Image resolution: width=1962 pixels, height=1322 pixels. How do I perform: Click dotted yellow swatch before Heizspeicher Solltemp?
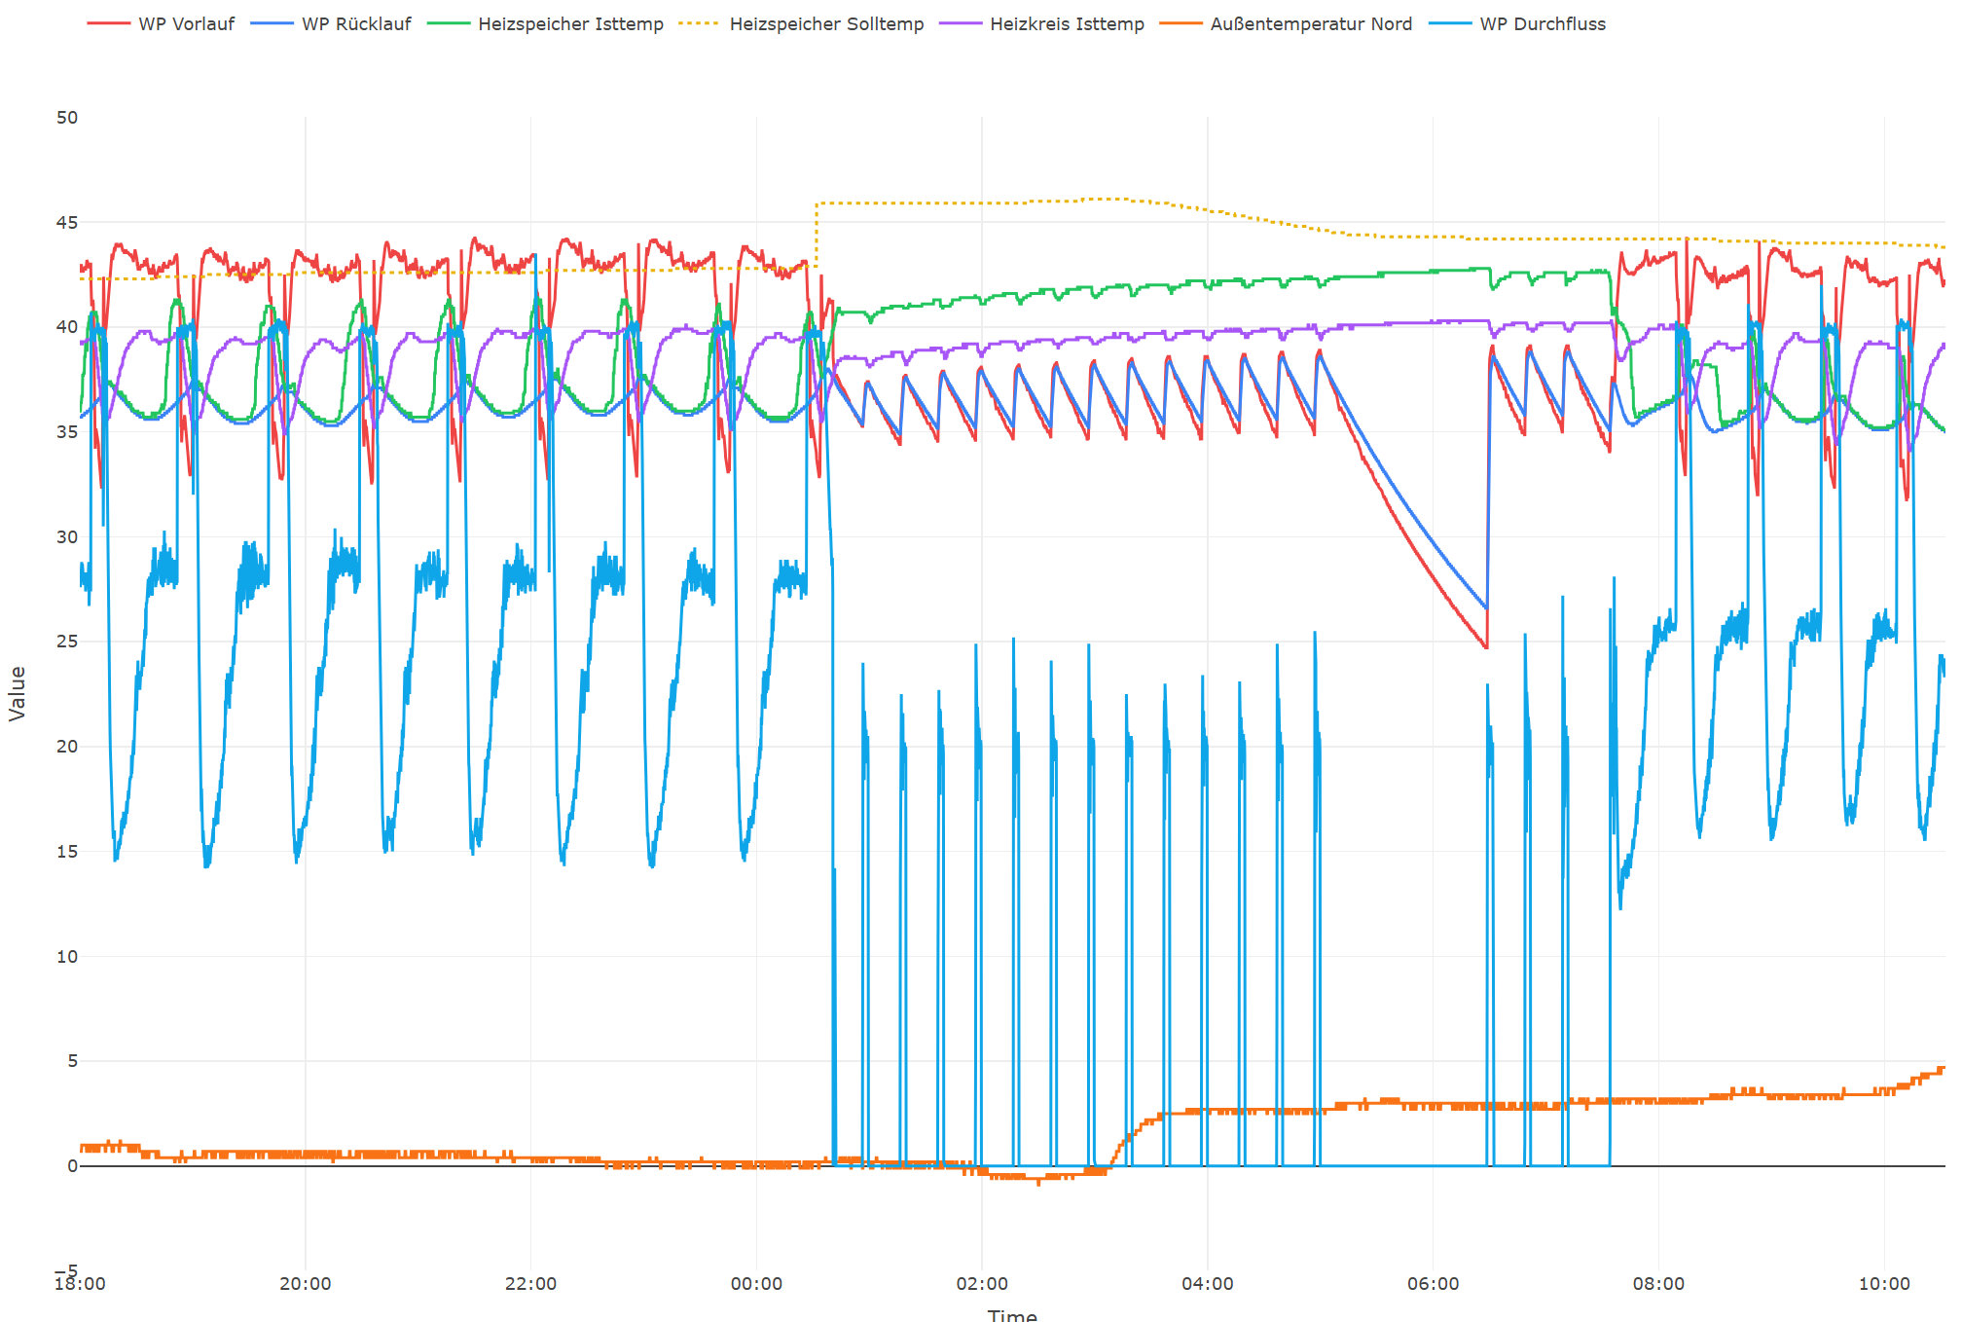click(699, 24)
